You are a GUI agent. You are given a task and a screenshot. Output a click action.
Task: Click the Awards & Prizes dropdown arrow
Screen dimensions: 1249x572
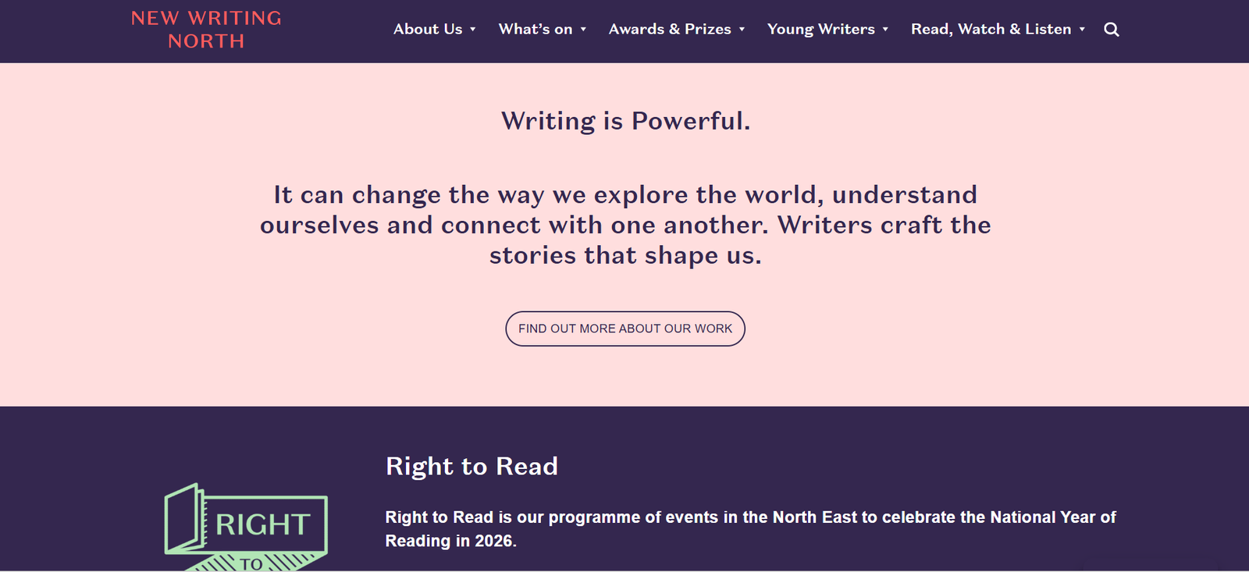[742, 30]
